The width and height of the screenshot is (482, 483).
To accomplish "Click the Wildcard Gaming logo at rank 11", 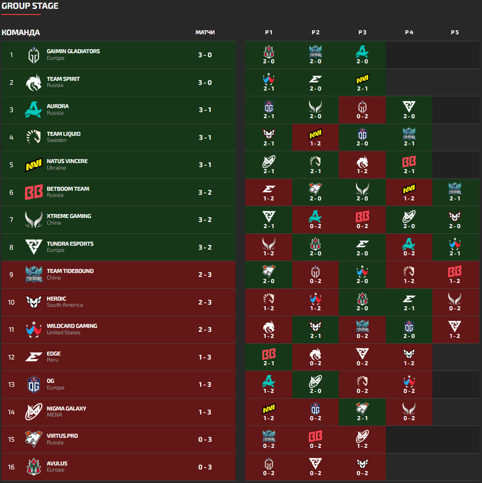I will tap(34, 330).
